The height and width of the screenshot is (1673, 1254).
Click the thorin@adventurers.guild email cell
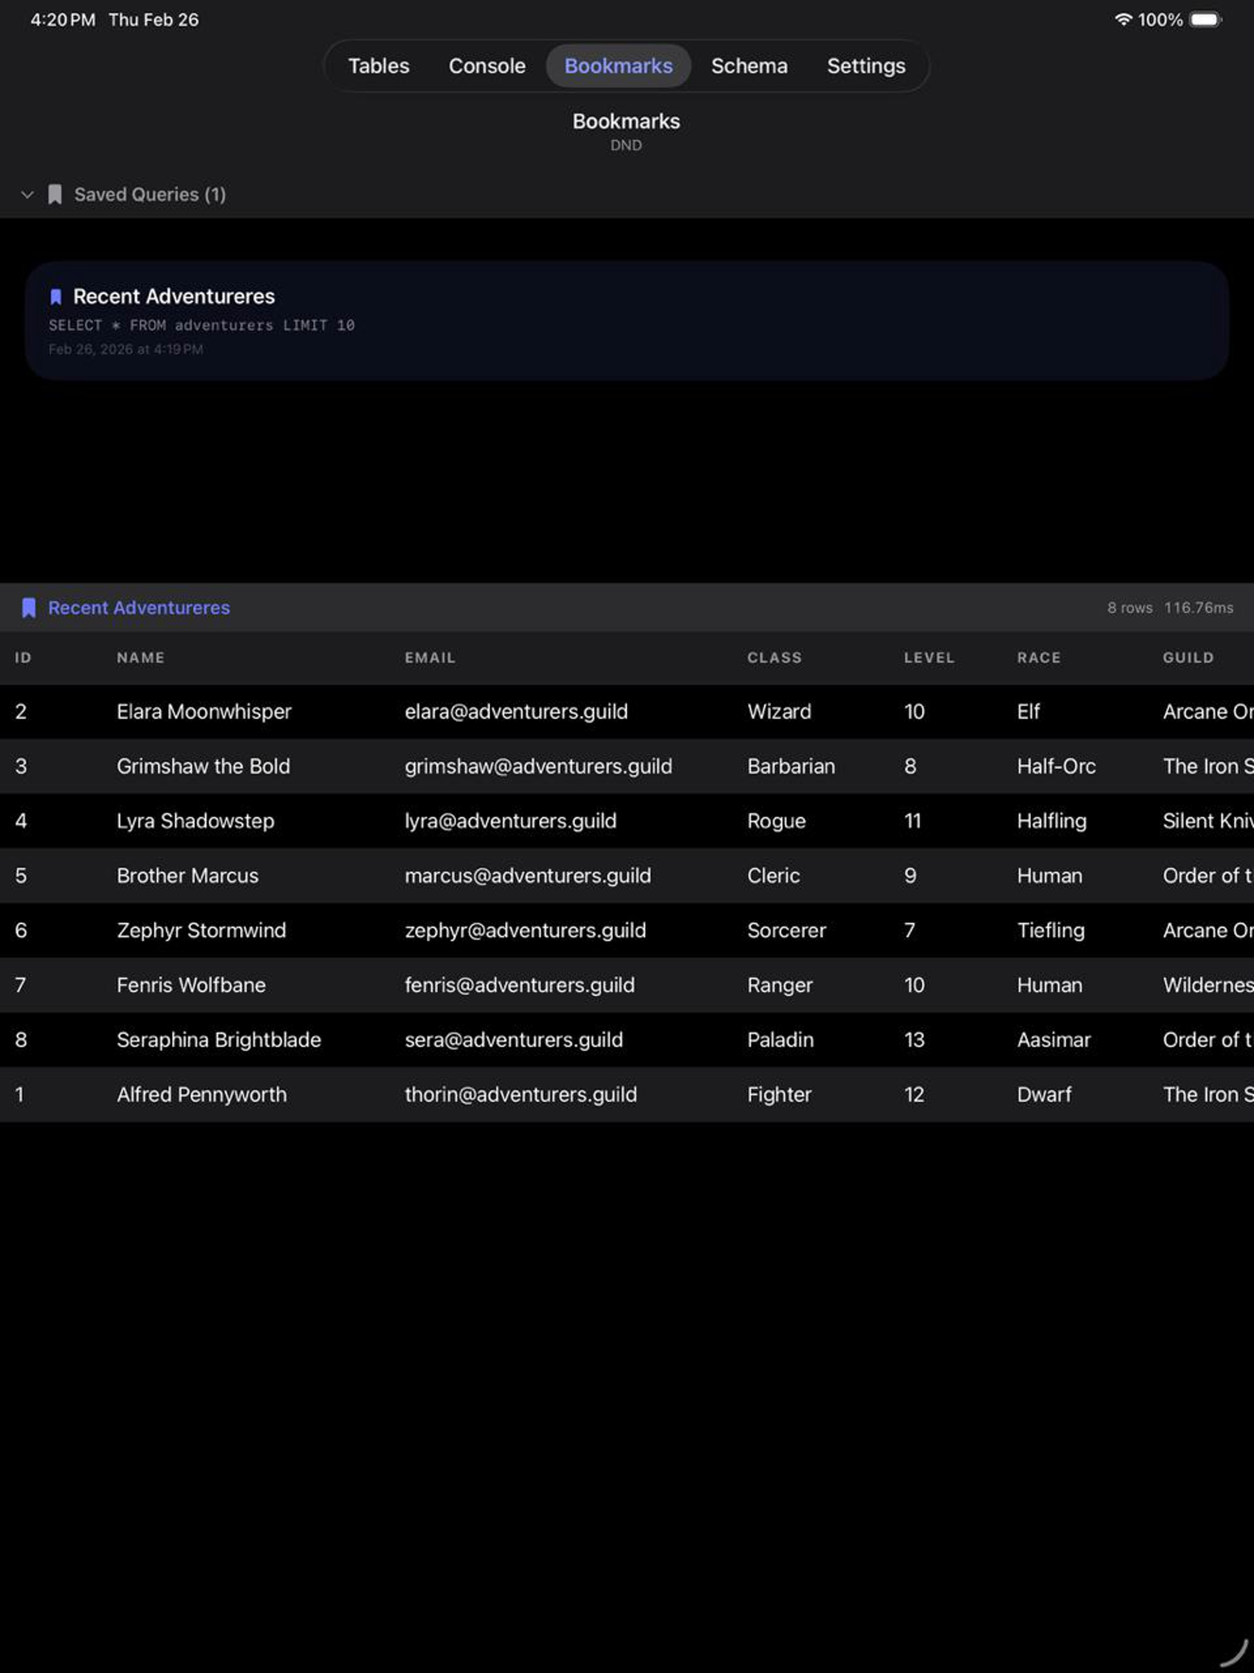[x=521, y=1094]
